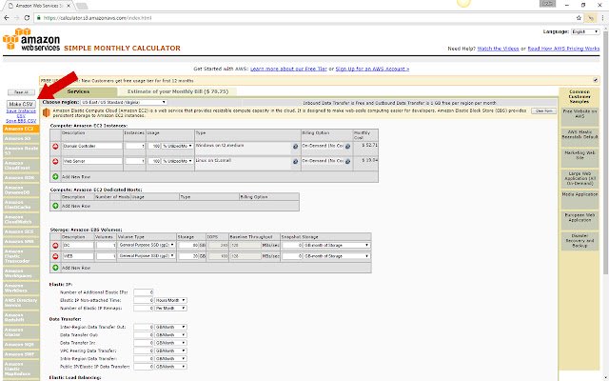Viewport: 609px width, 381px height.
Task: Click the Make CSV button
Action: (21, 104)
